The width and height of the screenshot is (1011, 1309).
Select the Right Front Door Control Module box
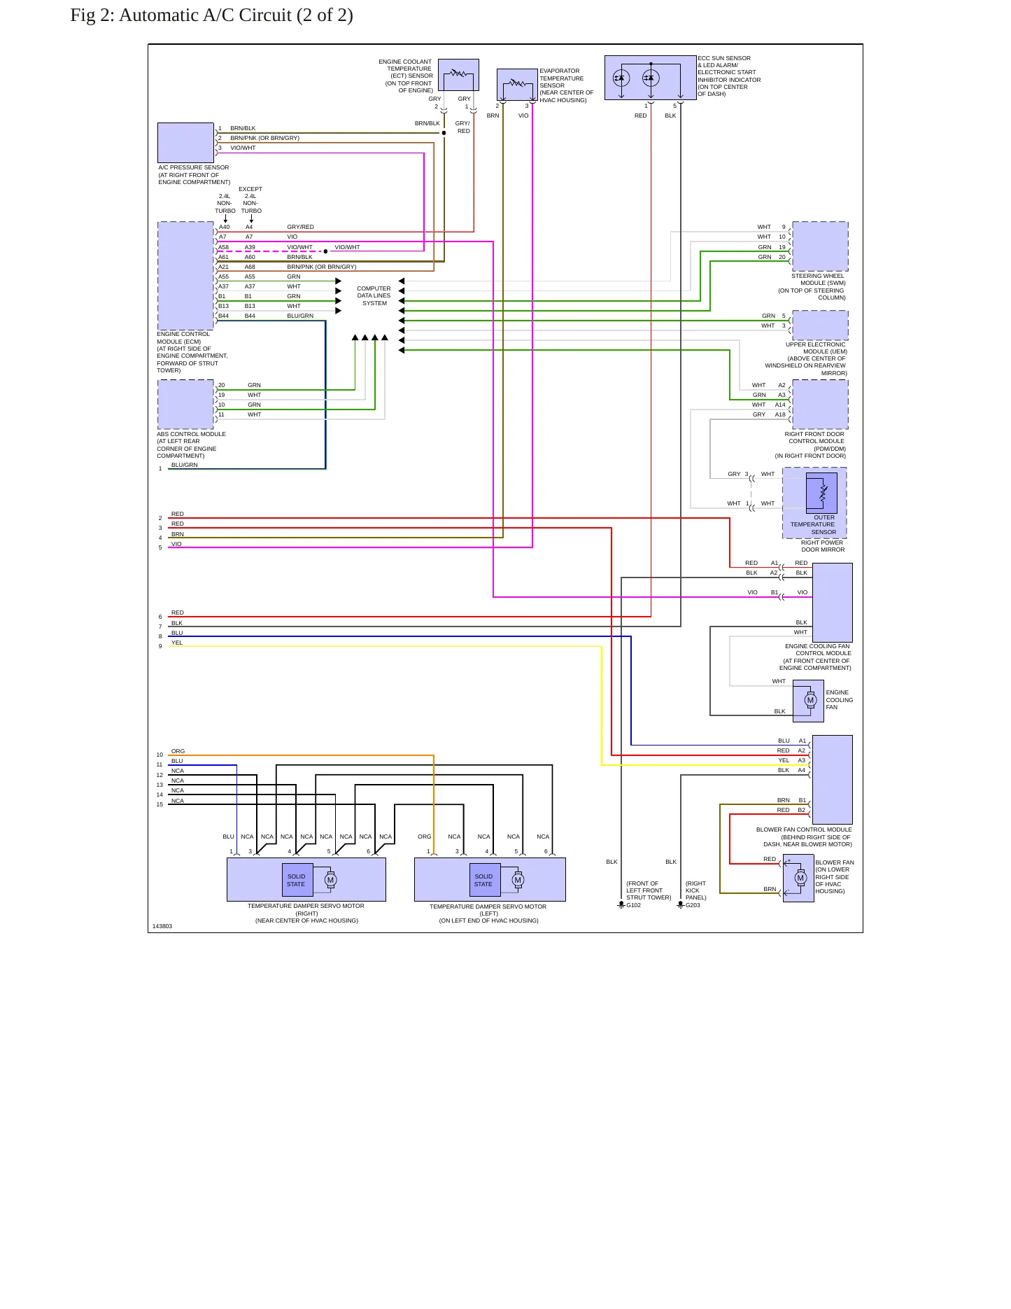(820, 405)
